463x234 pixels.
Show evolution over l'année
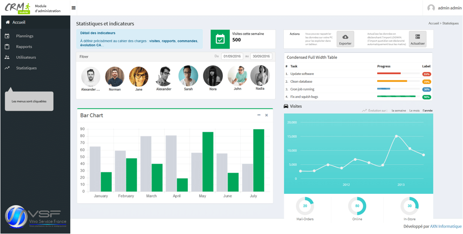[428, 111]
